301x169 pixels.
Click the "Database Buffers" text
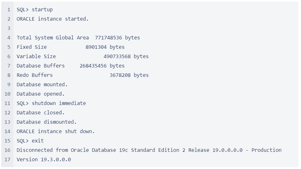[x=41, y=66]
